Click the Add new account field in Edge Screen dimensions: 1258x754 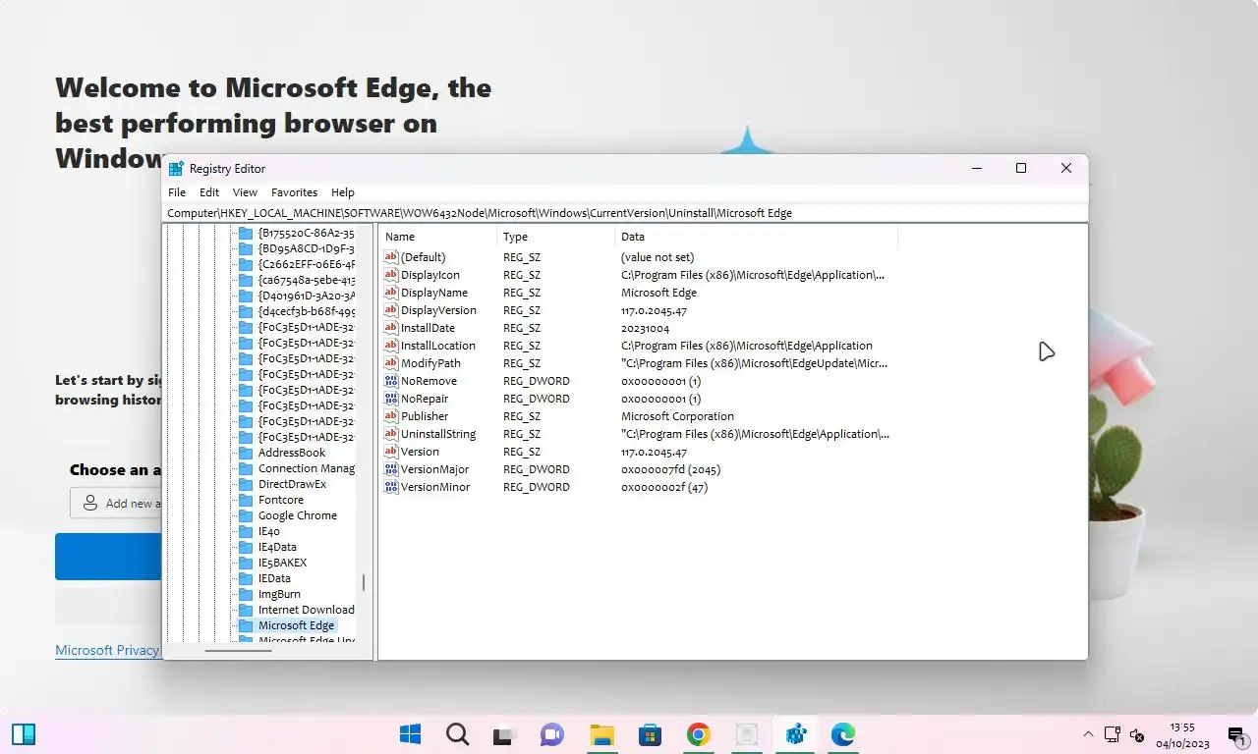click(116, 503)
